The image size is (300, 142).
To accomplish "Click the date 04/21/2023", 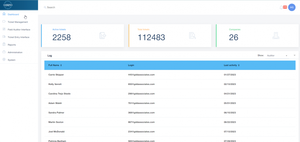I will tap(230, 94).
